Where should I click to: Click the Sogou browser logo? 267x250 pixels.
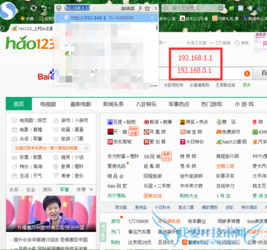[7, 10]
